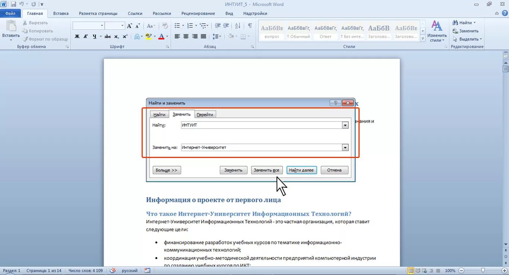Click the Найти далее button
Image resolution: width=509 pixels, height=275 pixels.
[x=301, y=170]
